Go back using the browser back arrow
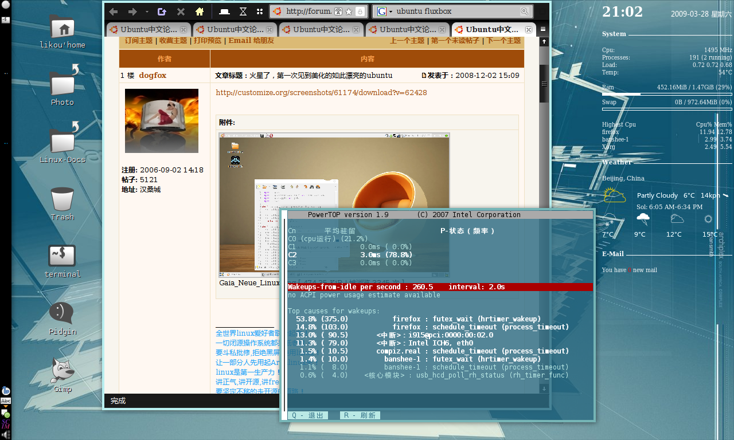734x440 pixels. 114,11
